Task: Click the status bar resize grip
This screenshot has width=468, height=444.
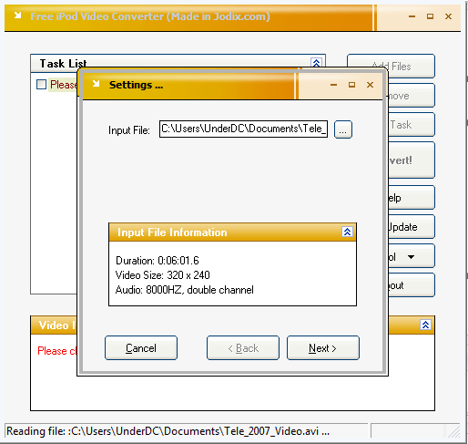Action: pyautogui.click(x=454, y=431)
